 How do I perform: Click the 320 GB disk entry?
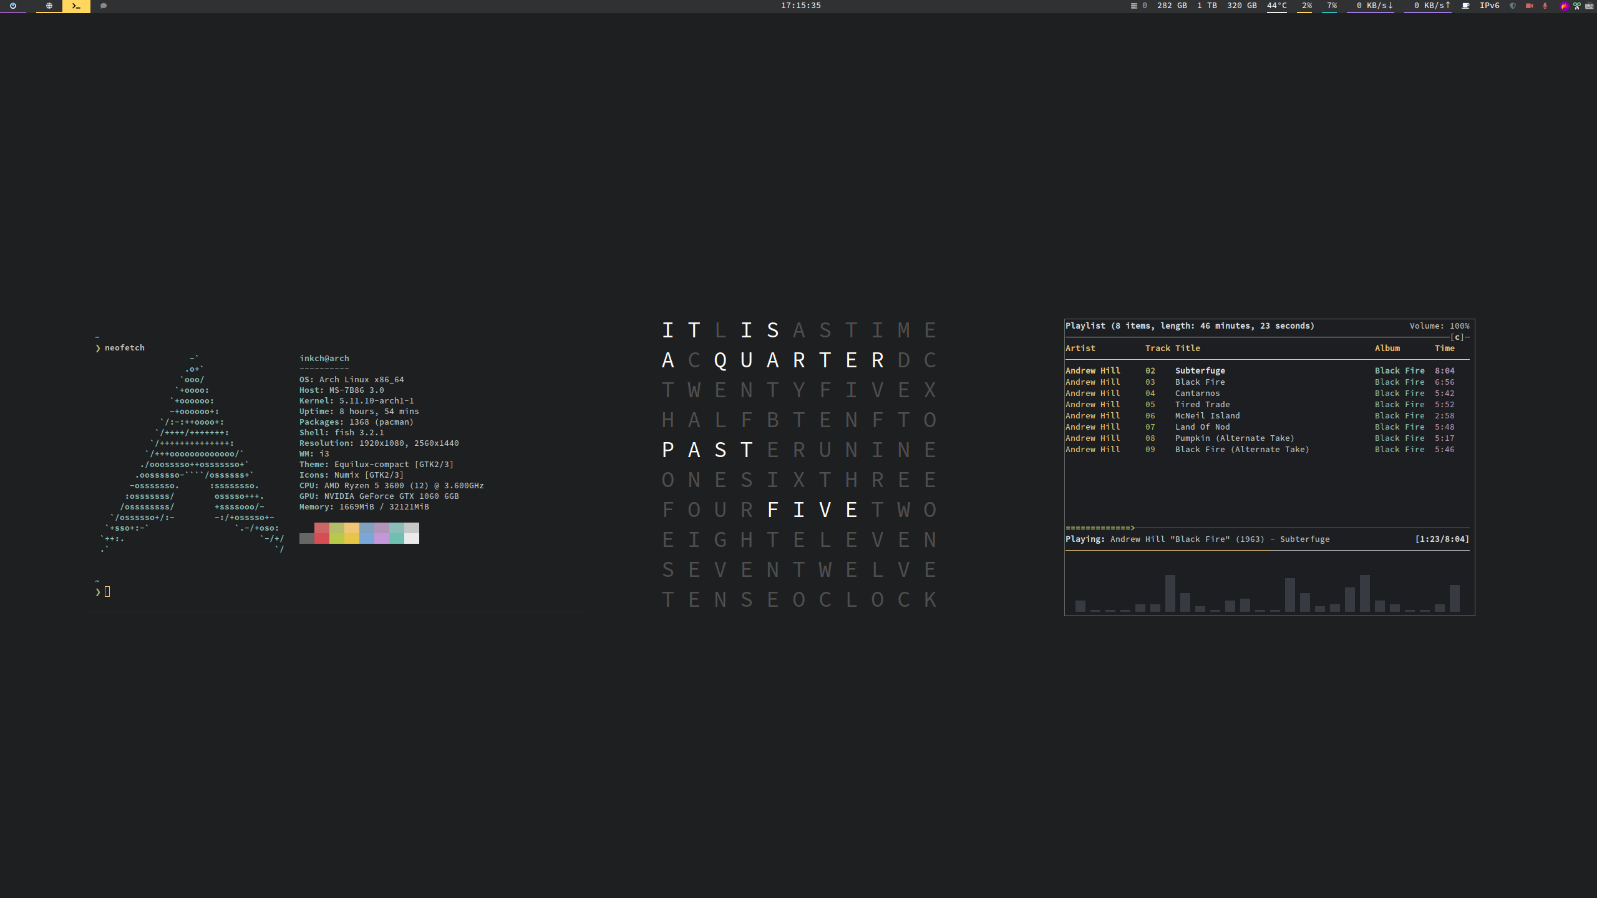coord(1241,6)
